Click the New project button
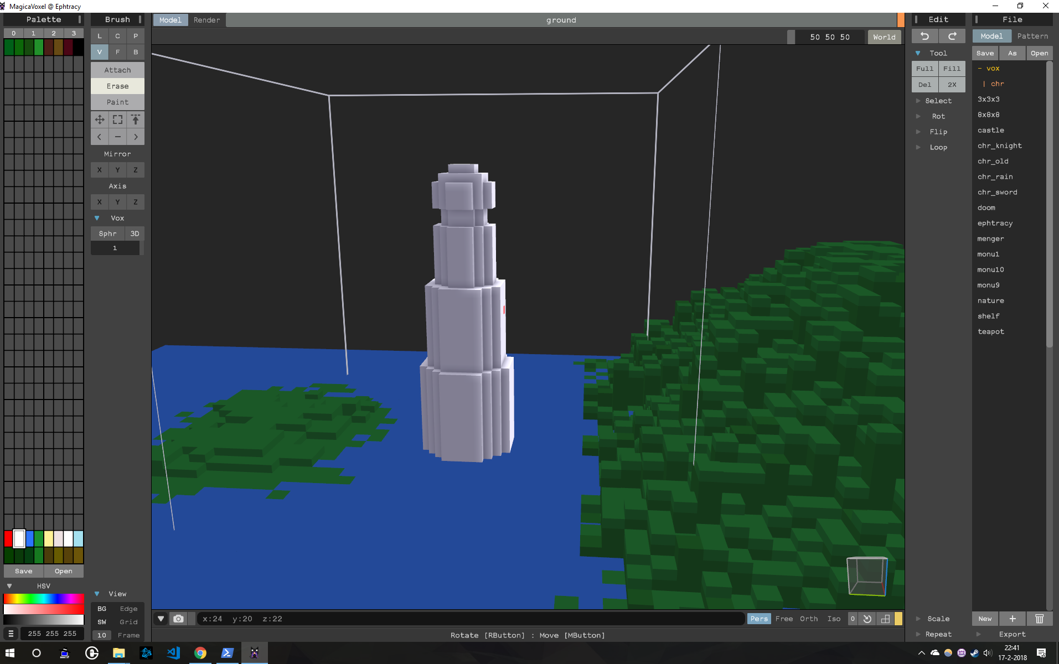 [985, 619]
